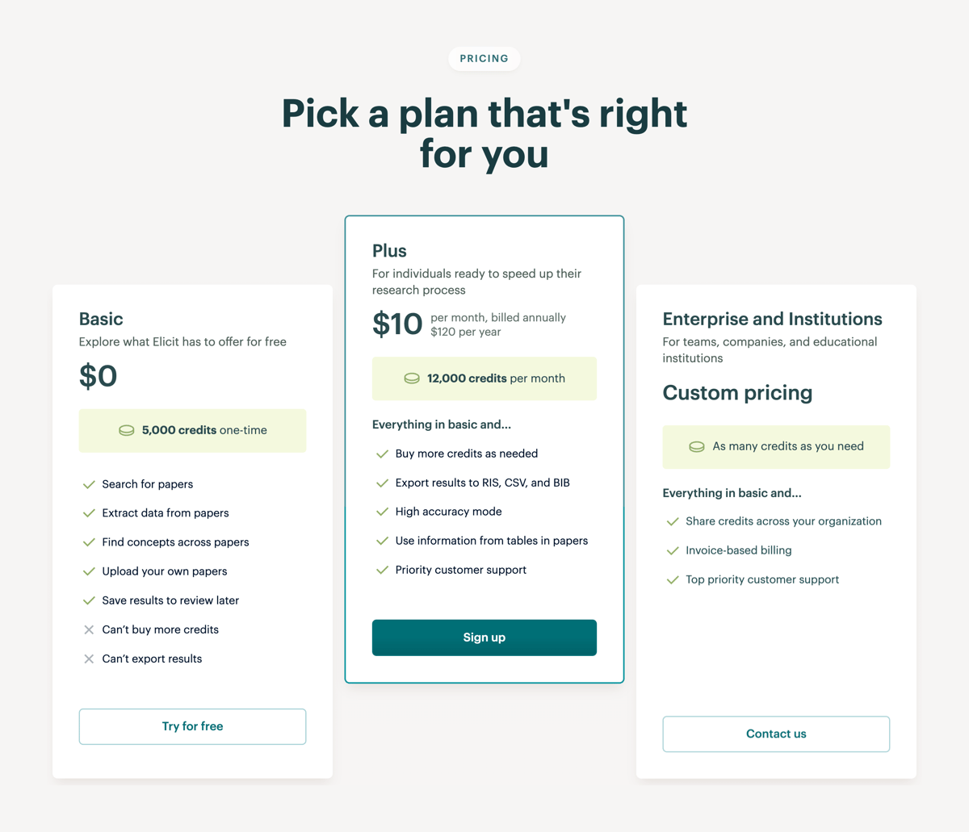Select the Plus plan heading
This screenshot has width=969, height=832.
click(x=389, y=251)
